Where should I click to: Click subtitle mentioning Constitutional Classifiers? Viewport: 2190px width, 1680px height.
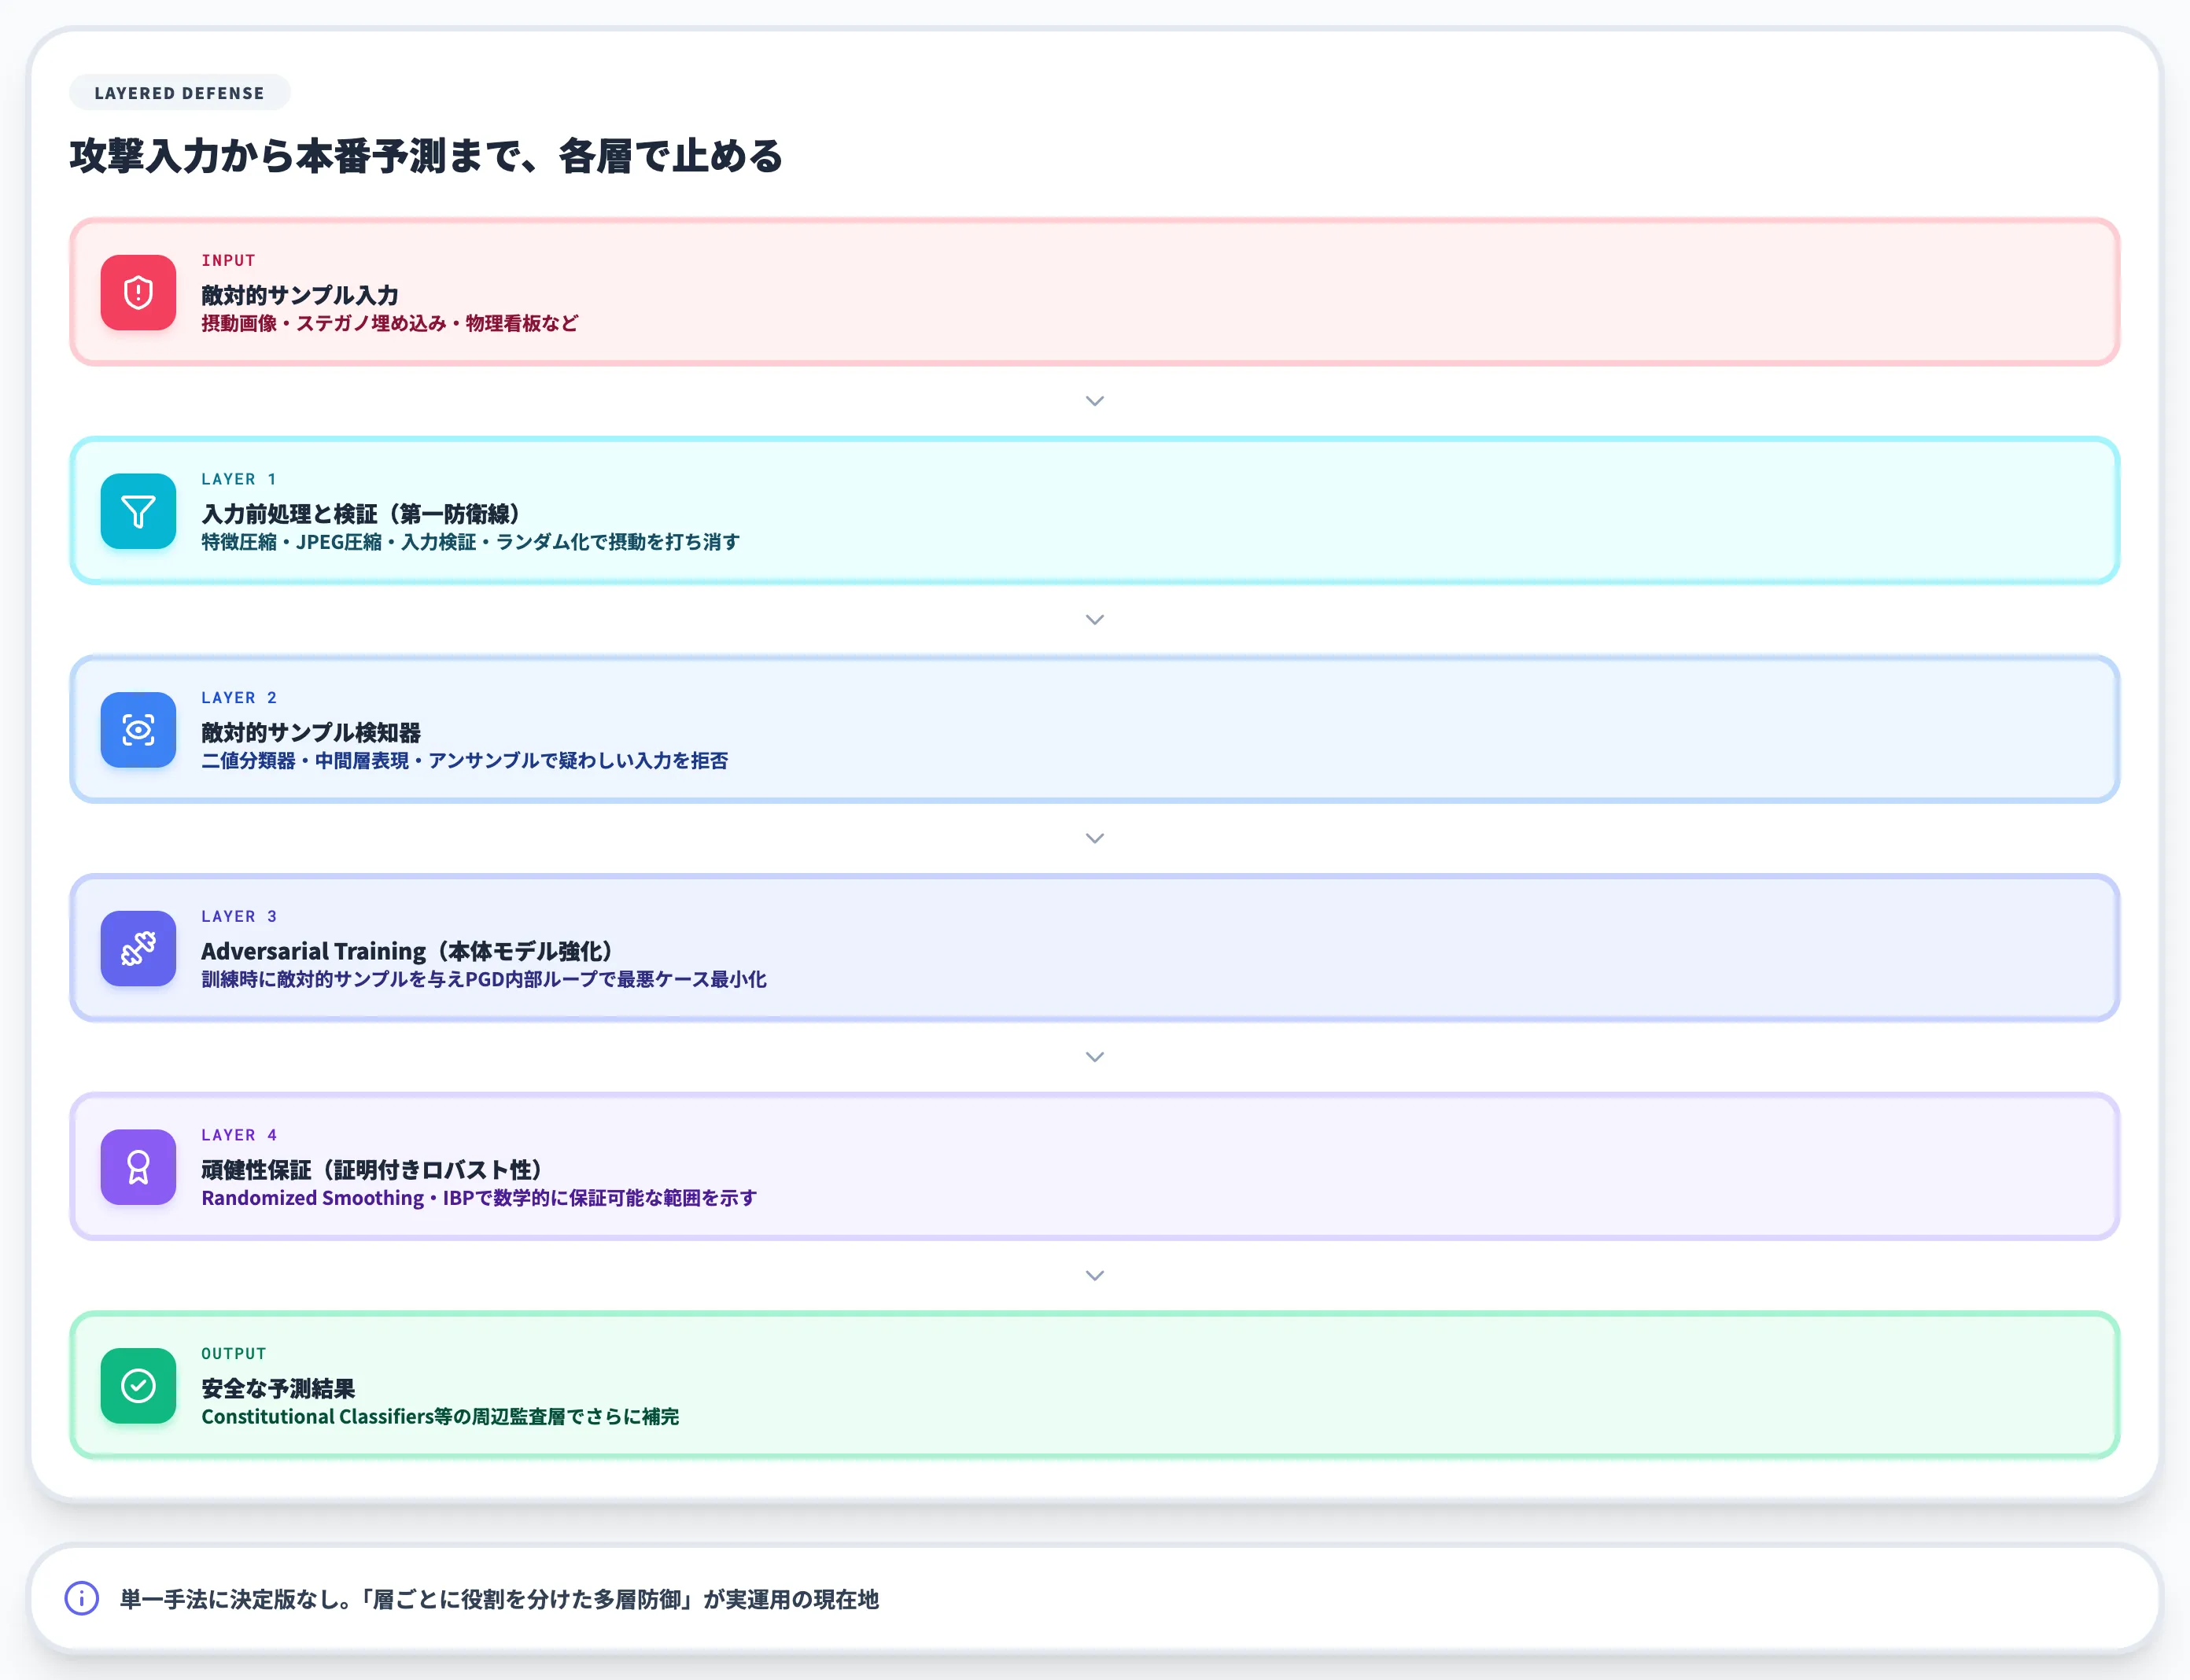coord(440,1417)
